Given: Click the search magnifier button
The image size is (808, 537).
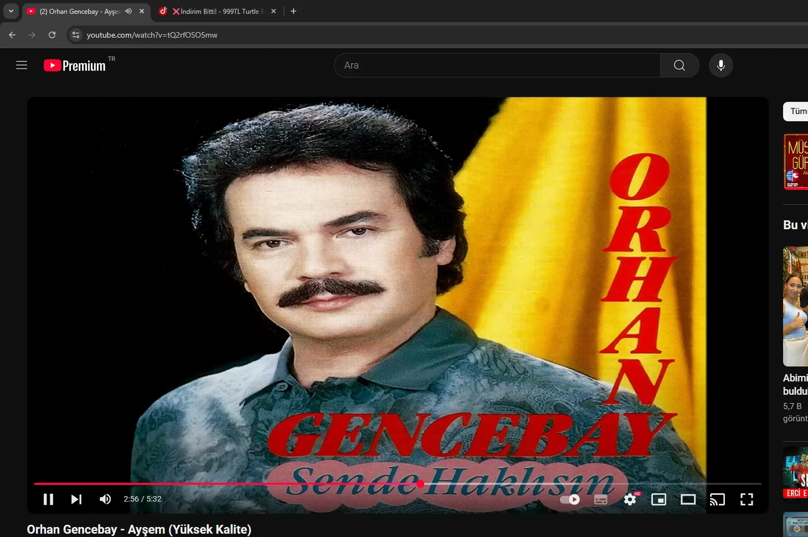Looking at the screenshot, I should pos(680,65).
